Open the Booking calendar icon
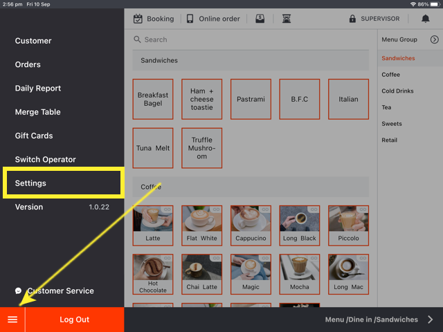Screen dimensions: 443x332 [138, 19]
